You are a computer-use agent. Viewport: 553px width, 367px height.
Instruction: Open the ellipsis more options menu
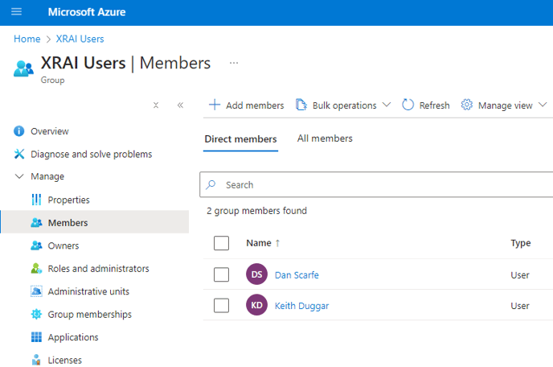coord(234,63)
